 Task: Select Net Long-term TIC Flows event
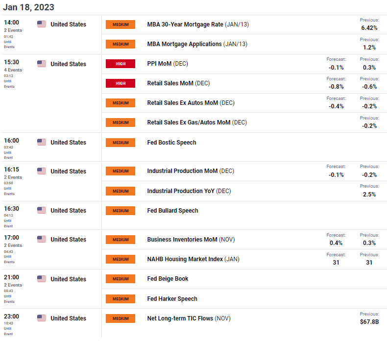pos(180,318)
